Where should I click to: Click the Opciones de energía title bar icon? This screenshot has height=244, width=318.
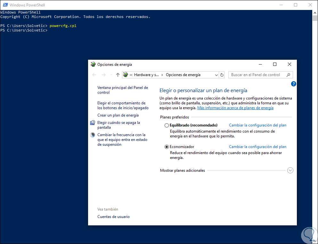pos(93,64)
